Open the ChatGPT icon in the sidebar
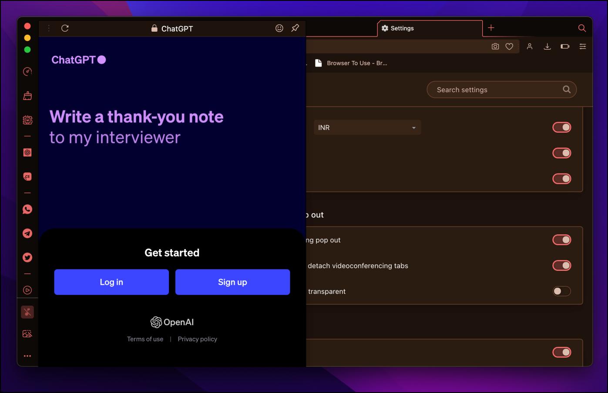 pyautogui.click(x=27, y=153)
